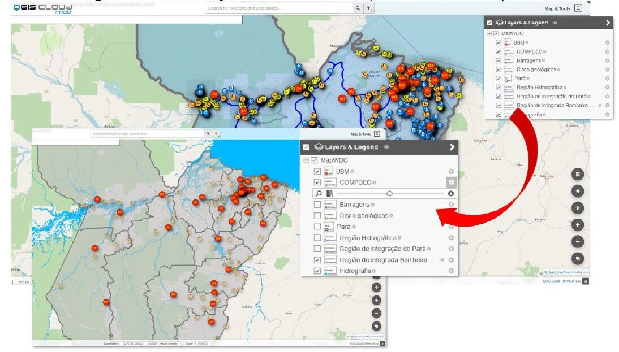
Task: Click the info icon after the opacity slider
Action: click(451, 194)
